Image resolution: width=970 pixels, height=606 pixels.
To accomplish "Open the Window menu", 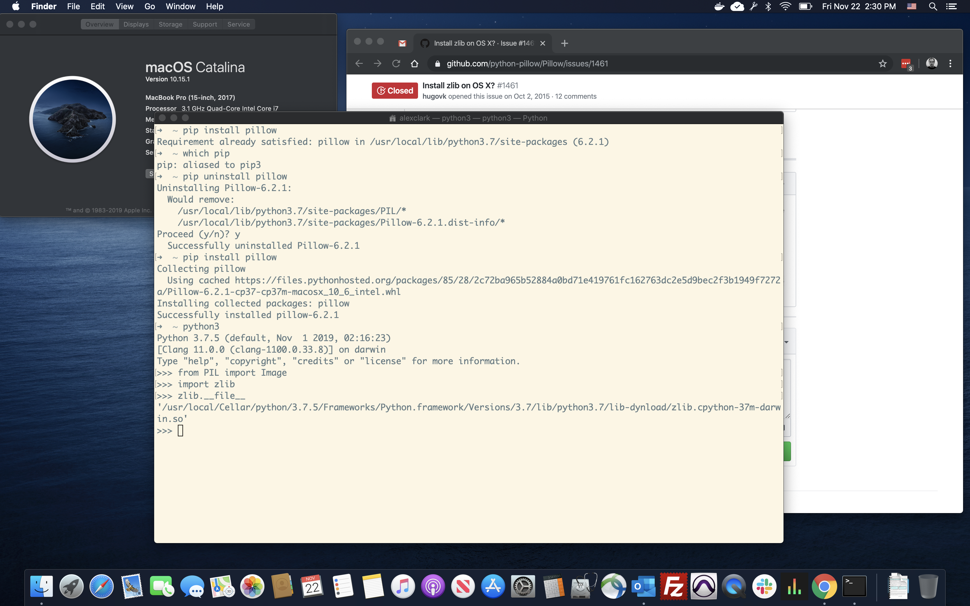I will point(180,6).
